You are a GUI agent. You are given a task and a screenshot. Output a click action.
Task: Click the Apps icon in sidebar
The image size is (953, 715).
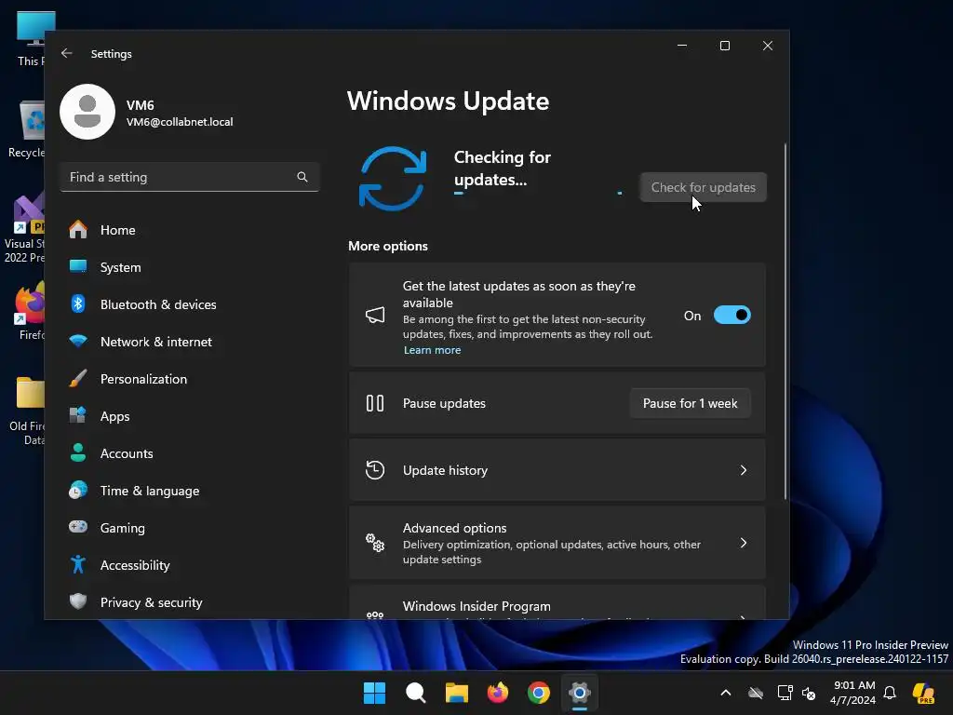click(x=78, y=416)
